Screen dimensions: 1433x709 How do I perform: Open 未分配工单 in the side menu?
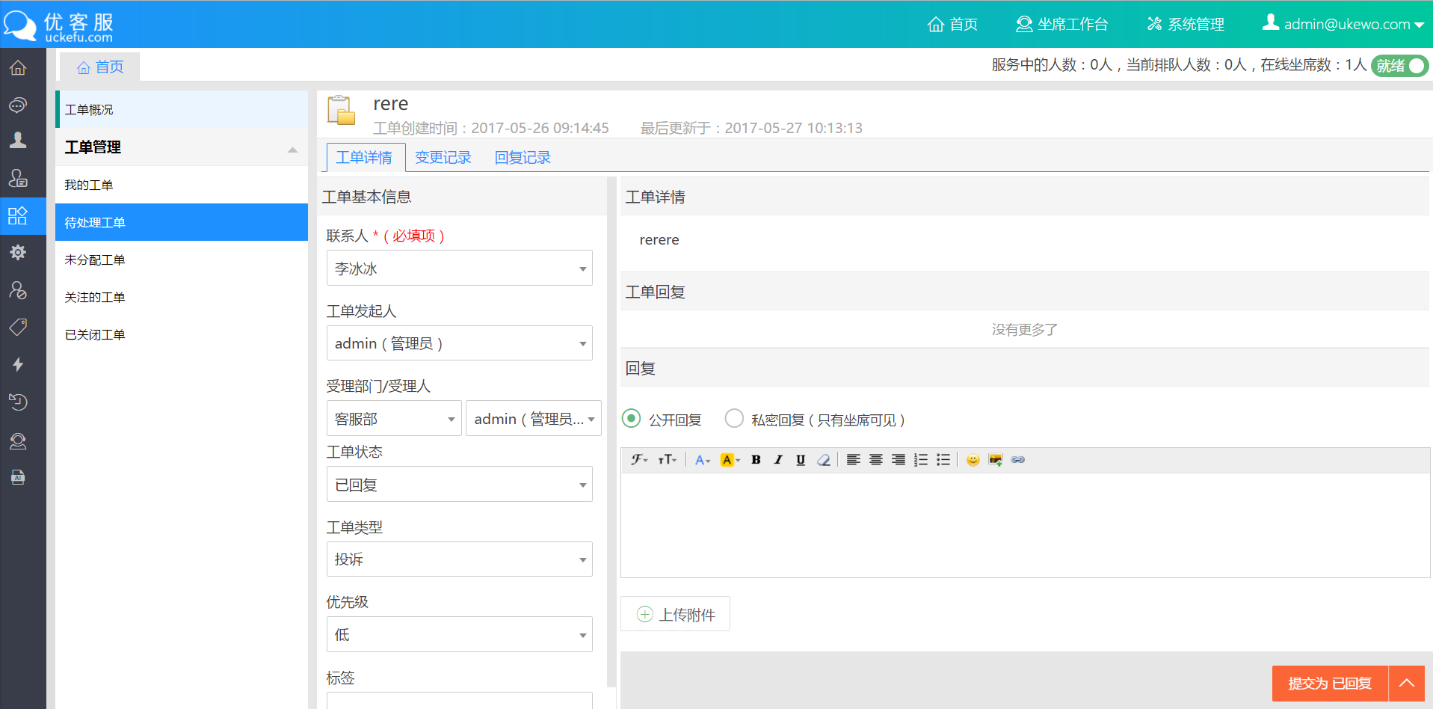(x=95, y=260)
